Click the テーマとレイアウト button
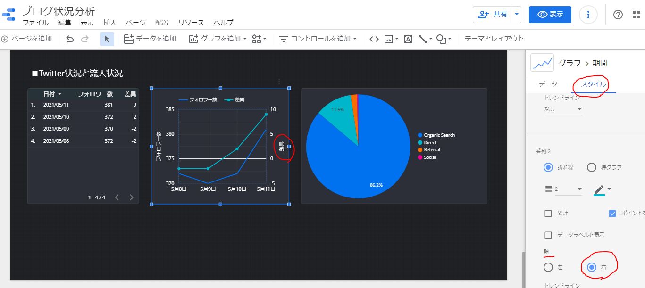Image resolution: width=645 pixels, height=288 pixels. tap(494, 39)
